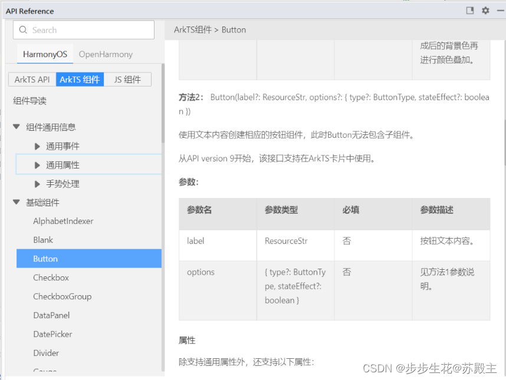The image size is (506, 380).
Task: Collapse the 组件通用信息 section arrow
Action: pos(17,127)
